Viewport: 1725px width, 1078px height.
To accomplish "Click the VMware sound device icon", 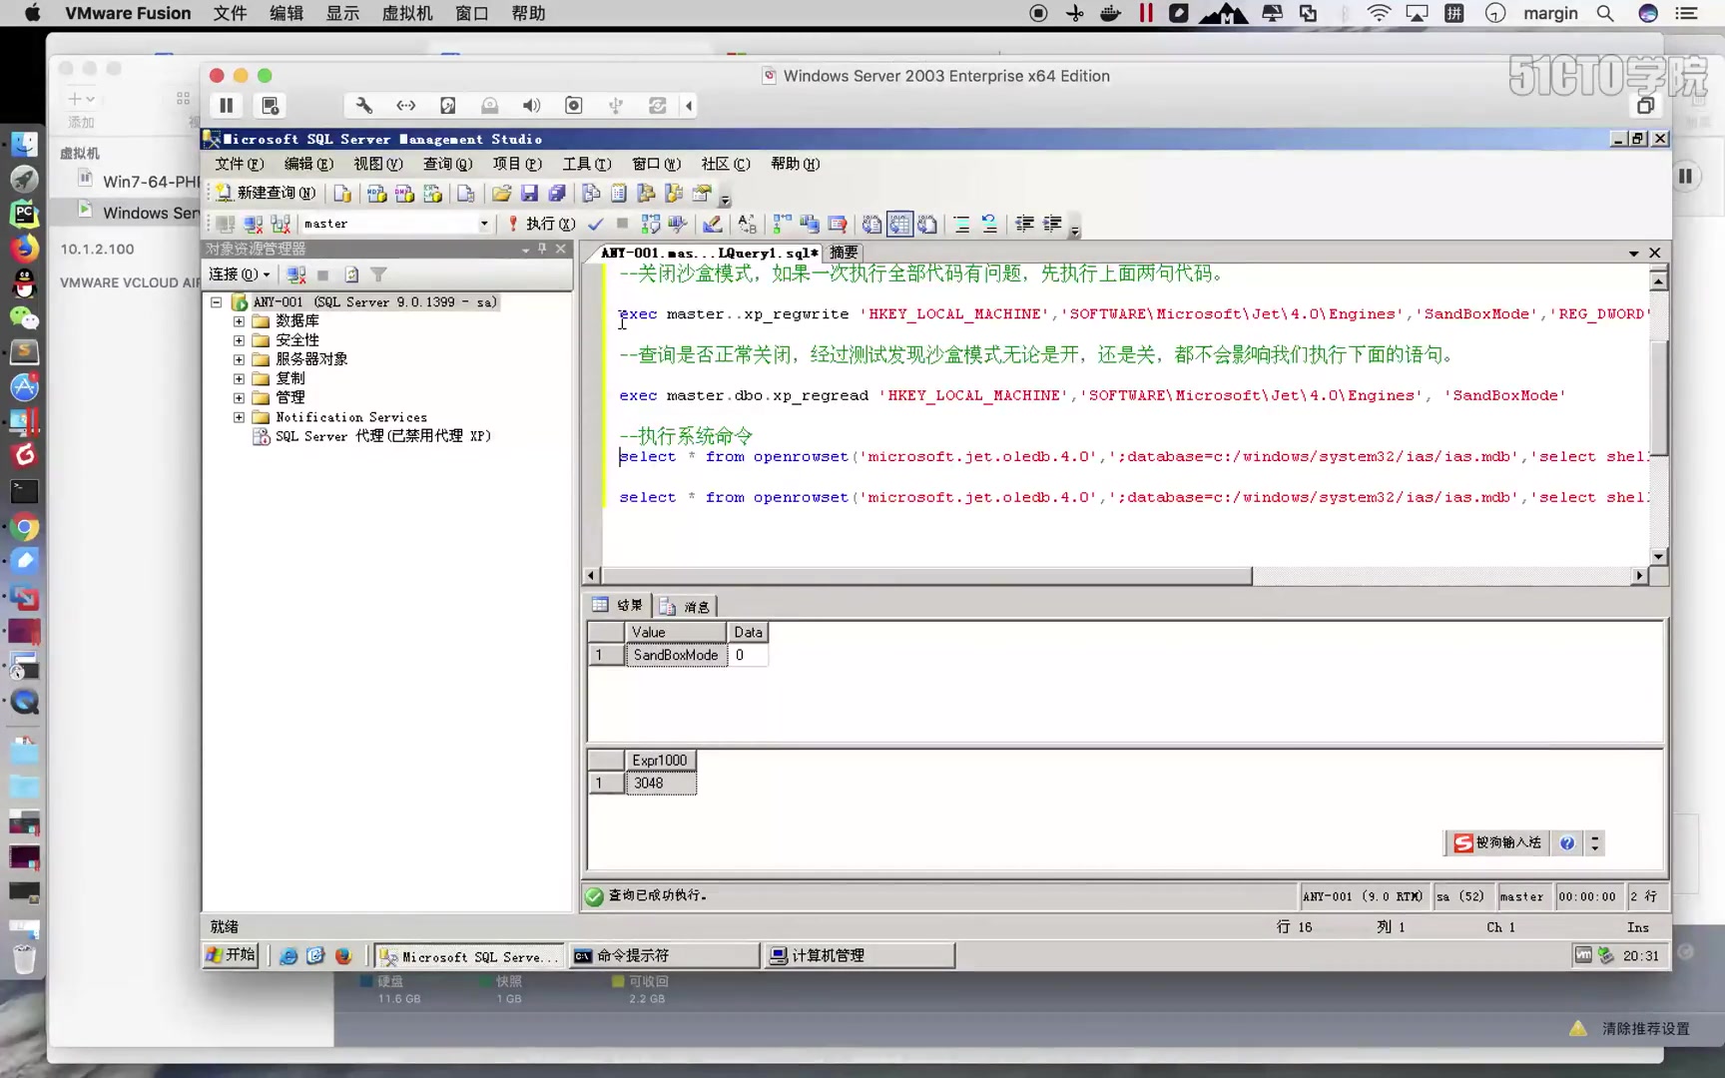I will click(x=531, y=106).
